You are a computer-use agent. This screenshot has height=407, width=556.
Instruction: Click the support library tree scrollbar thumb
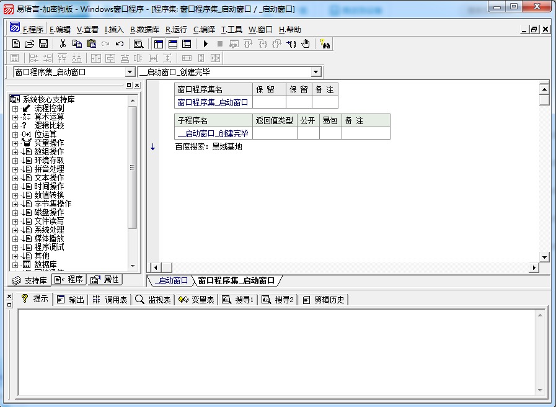point(132,168)
